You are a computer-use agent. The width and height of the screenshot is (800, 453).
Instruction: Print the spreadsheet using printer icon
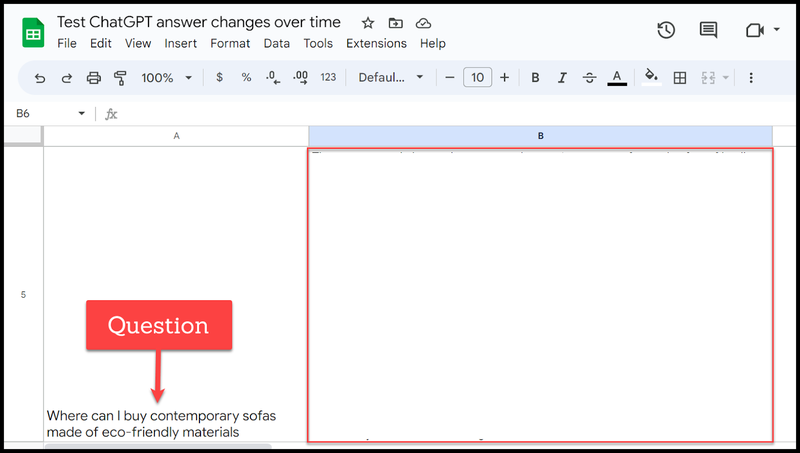[x=93, y=78]
